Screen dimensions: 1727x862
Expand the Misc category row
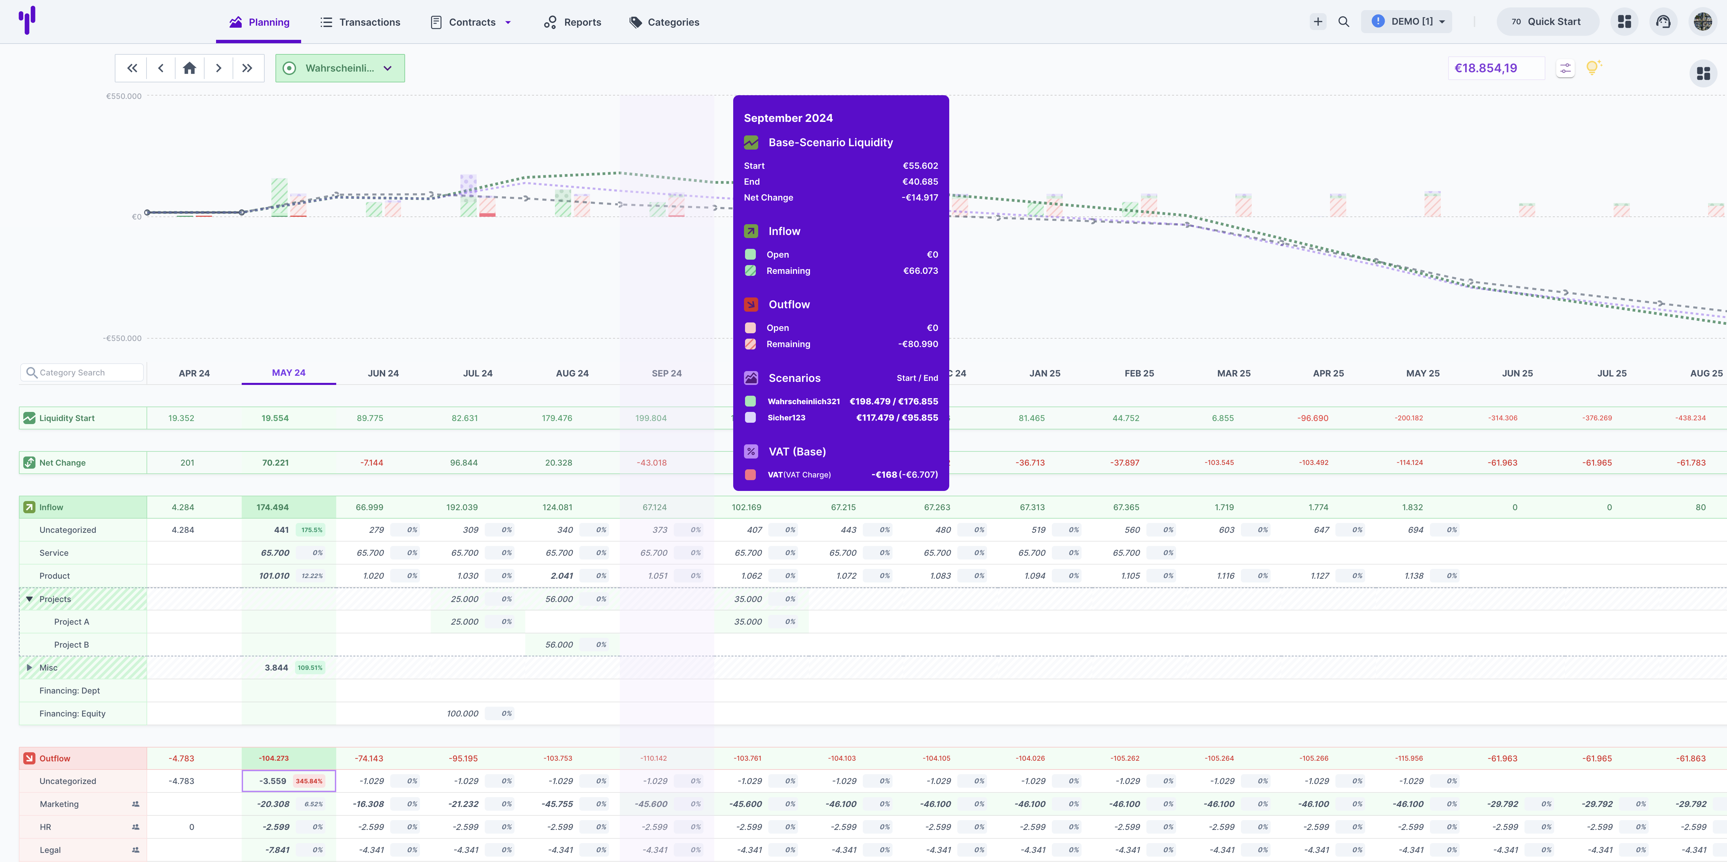pos(29,668)
